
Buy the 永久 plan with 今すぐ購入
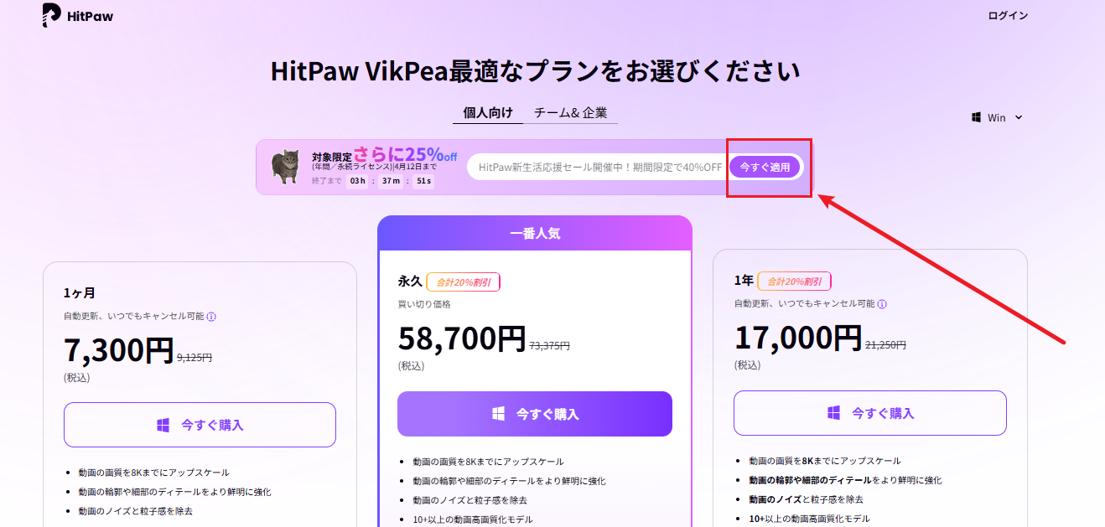(x=535, y=414)
